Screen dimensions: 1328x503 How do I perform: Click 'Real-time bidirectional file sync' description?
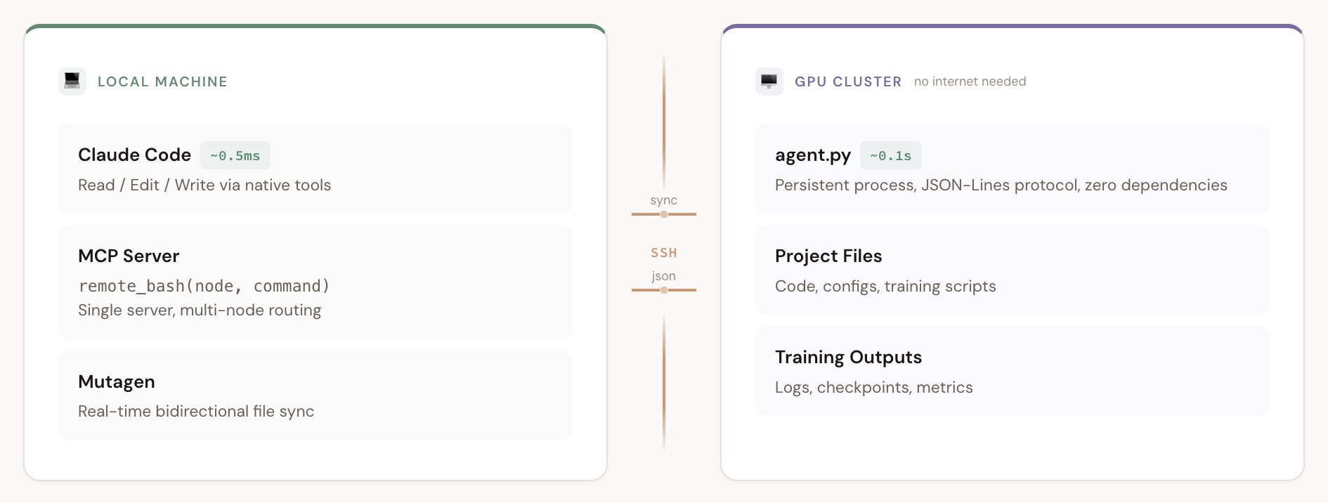(196, 411)
